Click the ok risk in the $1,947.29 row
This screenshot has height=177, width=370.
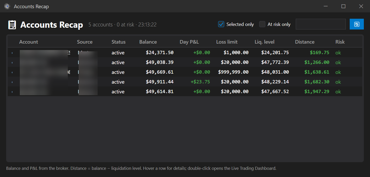click(x=338, y=92)
